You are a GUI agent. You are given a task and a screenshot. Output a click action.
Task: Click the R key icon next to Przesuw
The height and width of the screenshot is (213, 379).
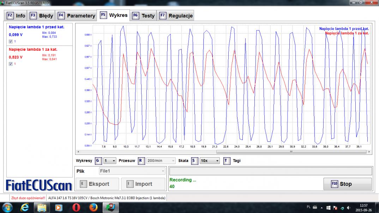click(141, 160)
